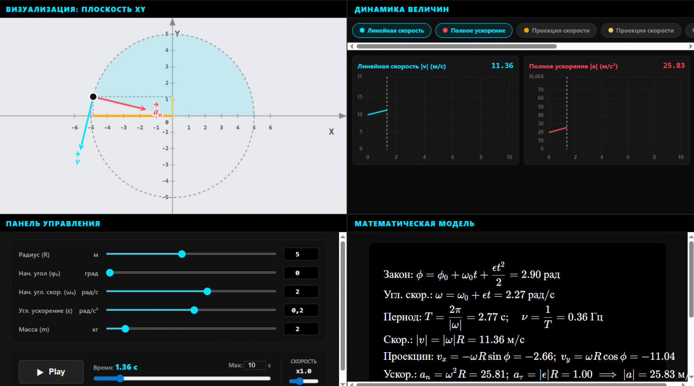Screen dimensions: 694x386
Task: Click the time progress slider handle
Action: (120, 378)
